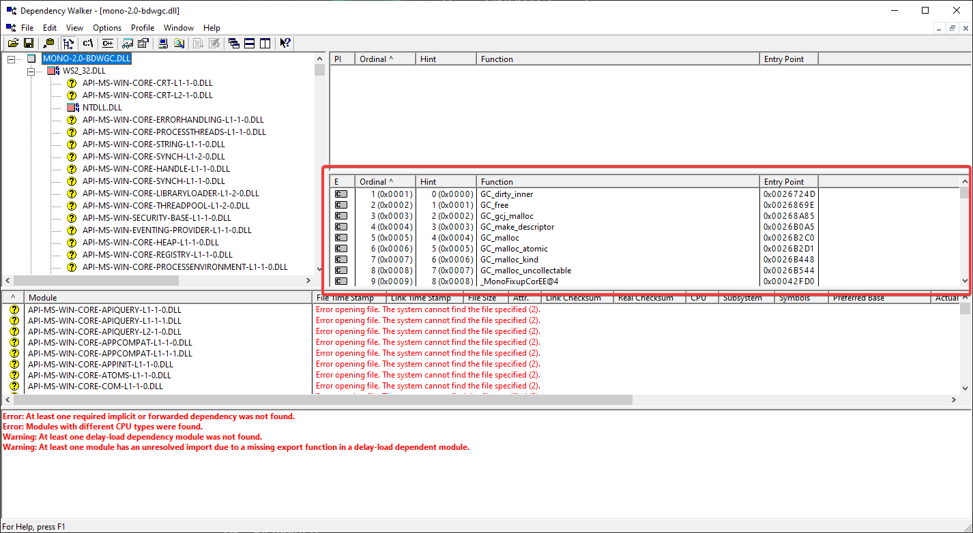Select the GC_free export function
The width and height of the screenshot is (973, 533).
pos(495,205)
